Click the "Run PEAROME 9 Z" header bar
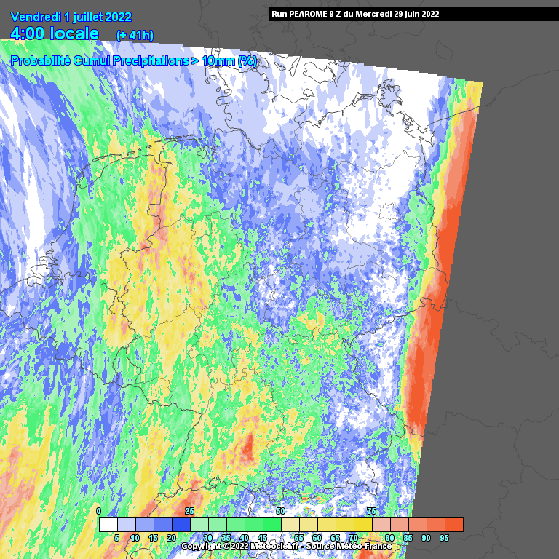This screenshot has height=559, width=559. point(354,14)
